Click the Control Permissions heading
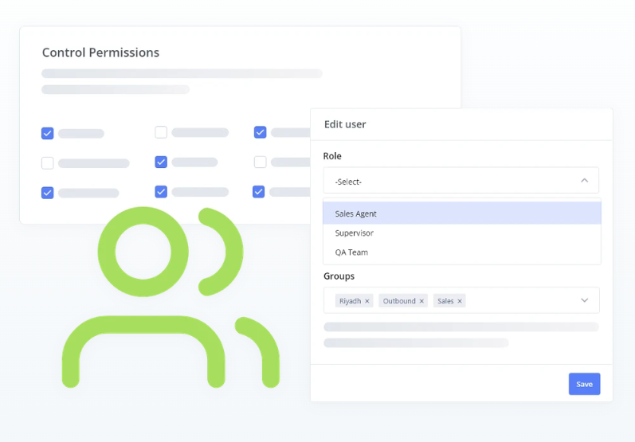Viewport: 635px width, 442px height. coord(101,53)
